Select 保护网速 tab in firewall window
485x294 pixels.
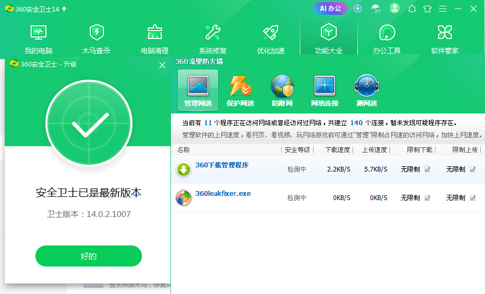[240, 90]
